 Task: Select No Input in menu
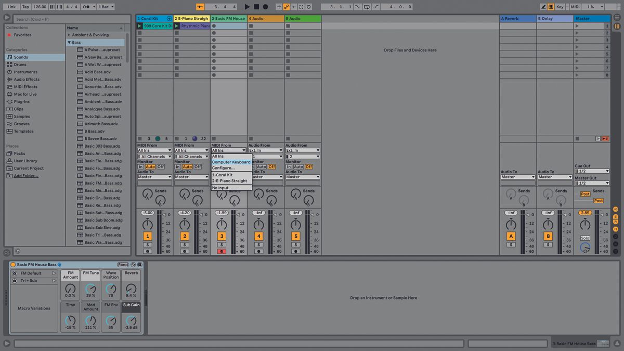tap(231, 188)
